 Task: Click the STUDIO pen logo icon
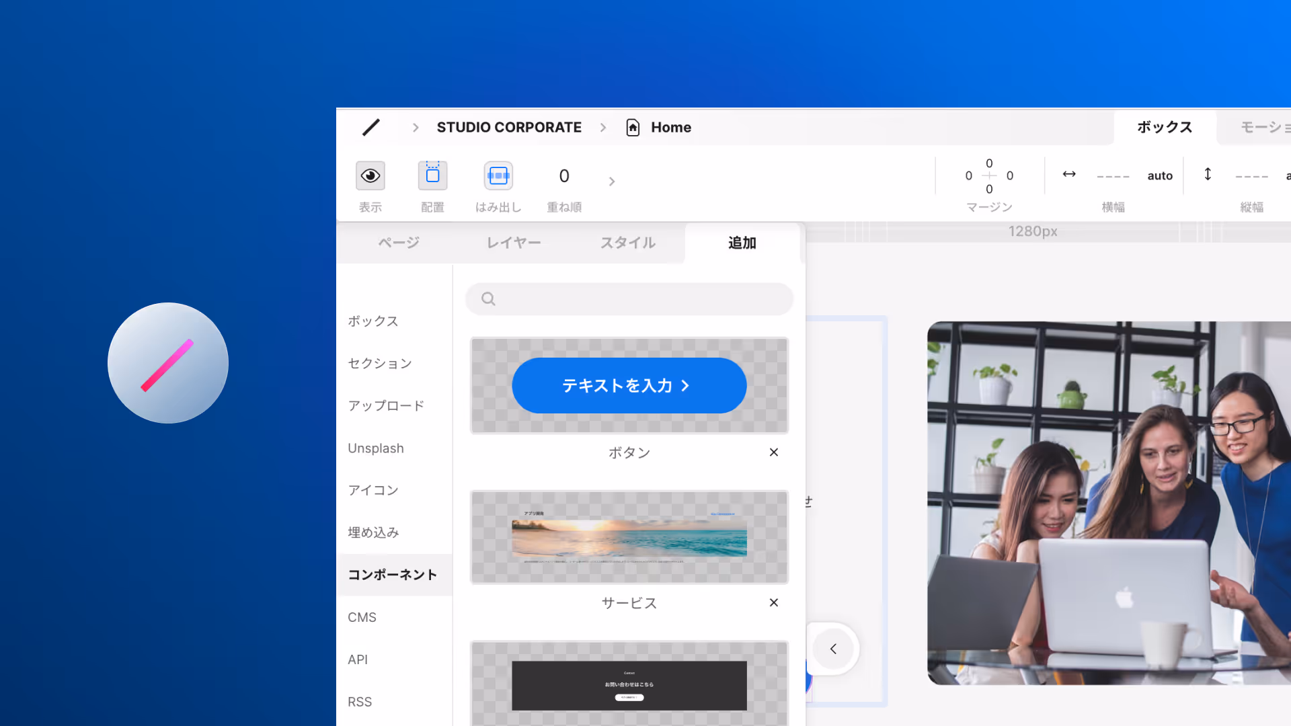371,127
